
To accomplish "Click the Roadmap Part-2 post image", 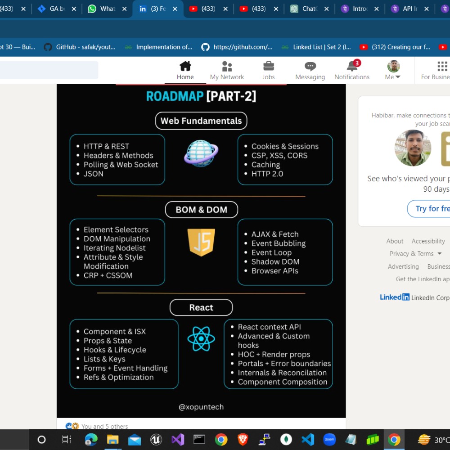I will (x=201, y=251).
